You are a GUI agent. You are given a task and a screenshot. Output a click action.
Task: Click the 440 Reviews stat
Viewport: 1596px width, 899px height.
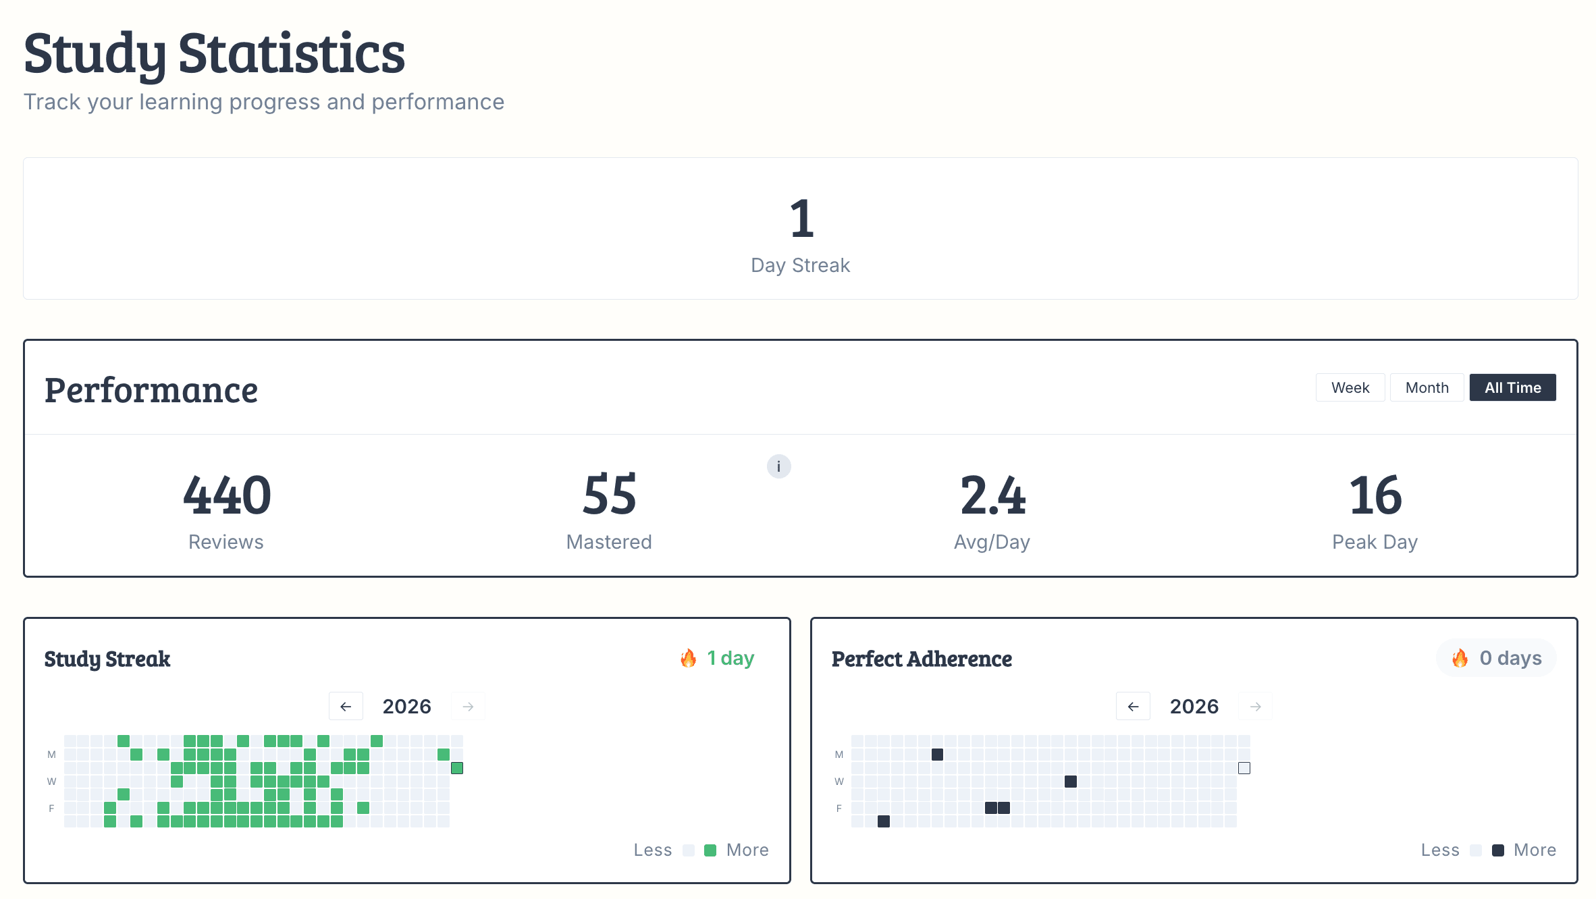[226, 511]
